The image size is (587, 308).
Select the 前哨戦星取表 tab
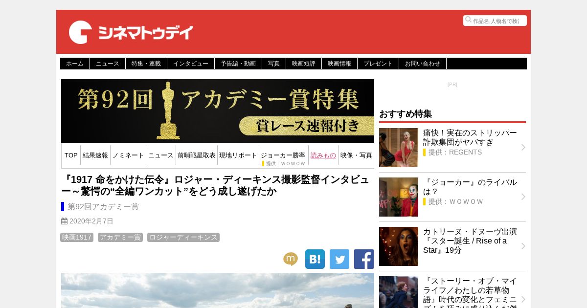pyautogui.click(x=197, y=155)
